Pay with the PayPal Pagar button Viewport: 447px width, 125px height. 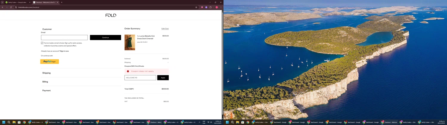pos(49,62)
